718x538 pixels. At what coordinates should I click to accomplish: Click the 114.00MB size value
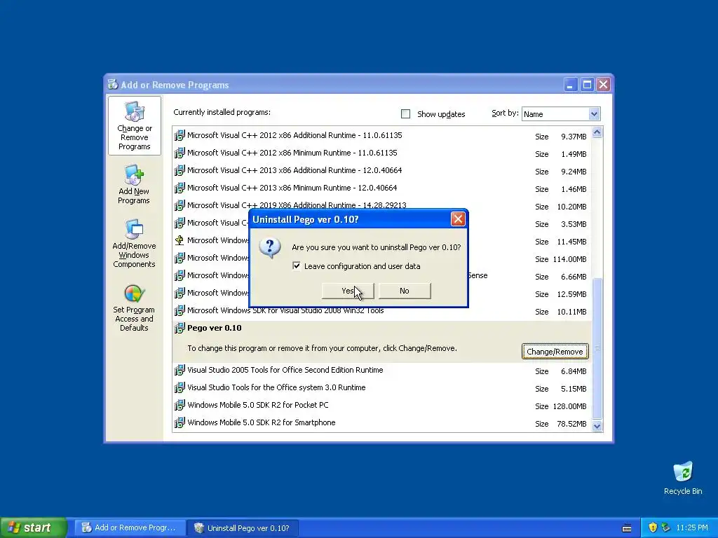(569, 259)
